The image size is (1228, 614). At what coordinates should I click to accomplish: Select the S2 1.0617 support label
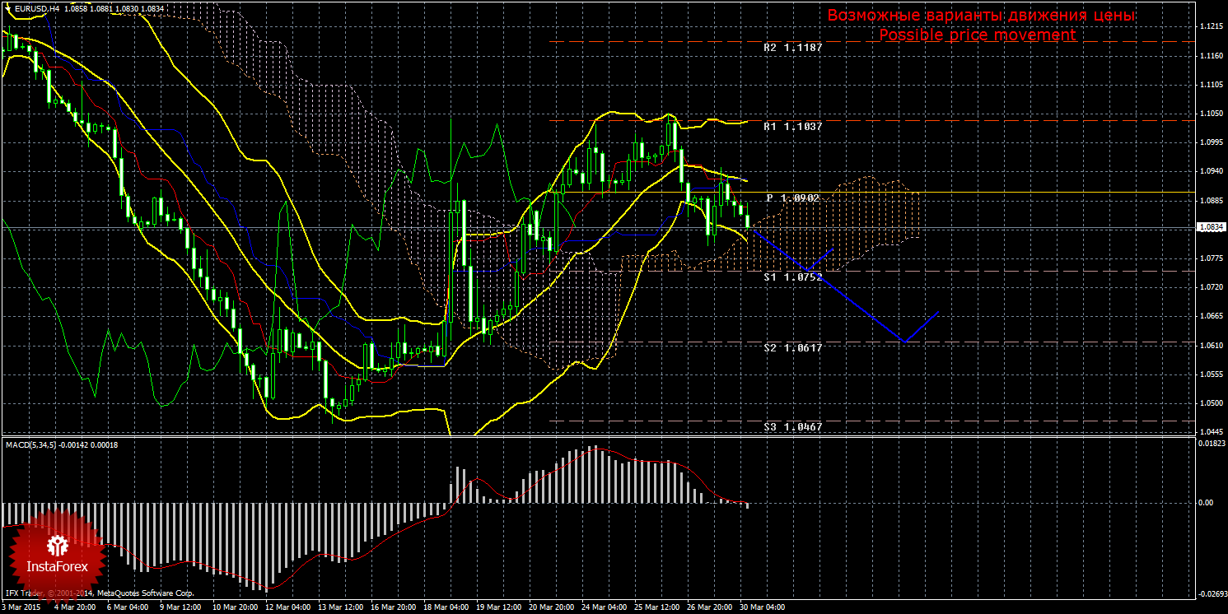pos(792,348)
